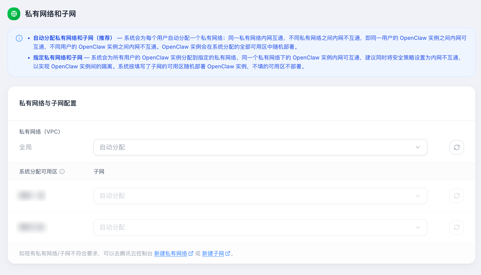Click the 私有网络（VPC） label
481x275 pixels.
(40, 132)
